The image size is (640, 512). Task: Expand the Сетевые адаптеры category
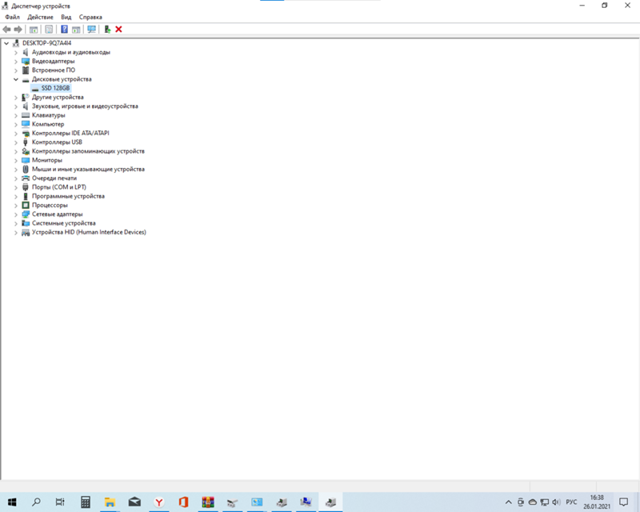point(16,214)
